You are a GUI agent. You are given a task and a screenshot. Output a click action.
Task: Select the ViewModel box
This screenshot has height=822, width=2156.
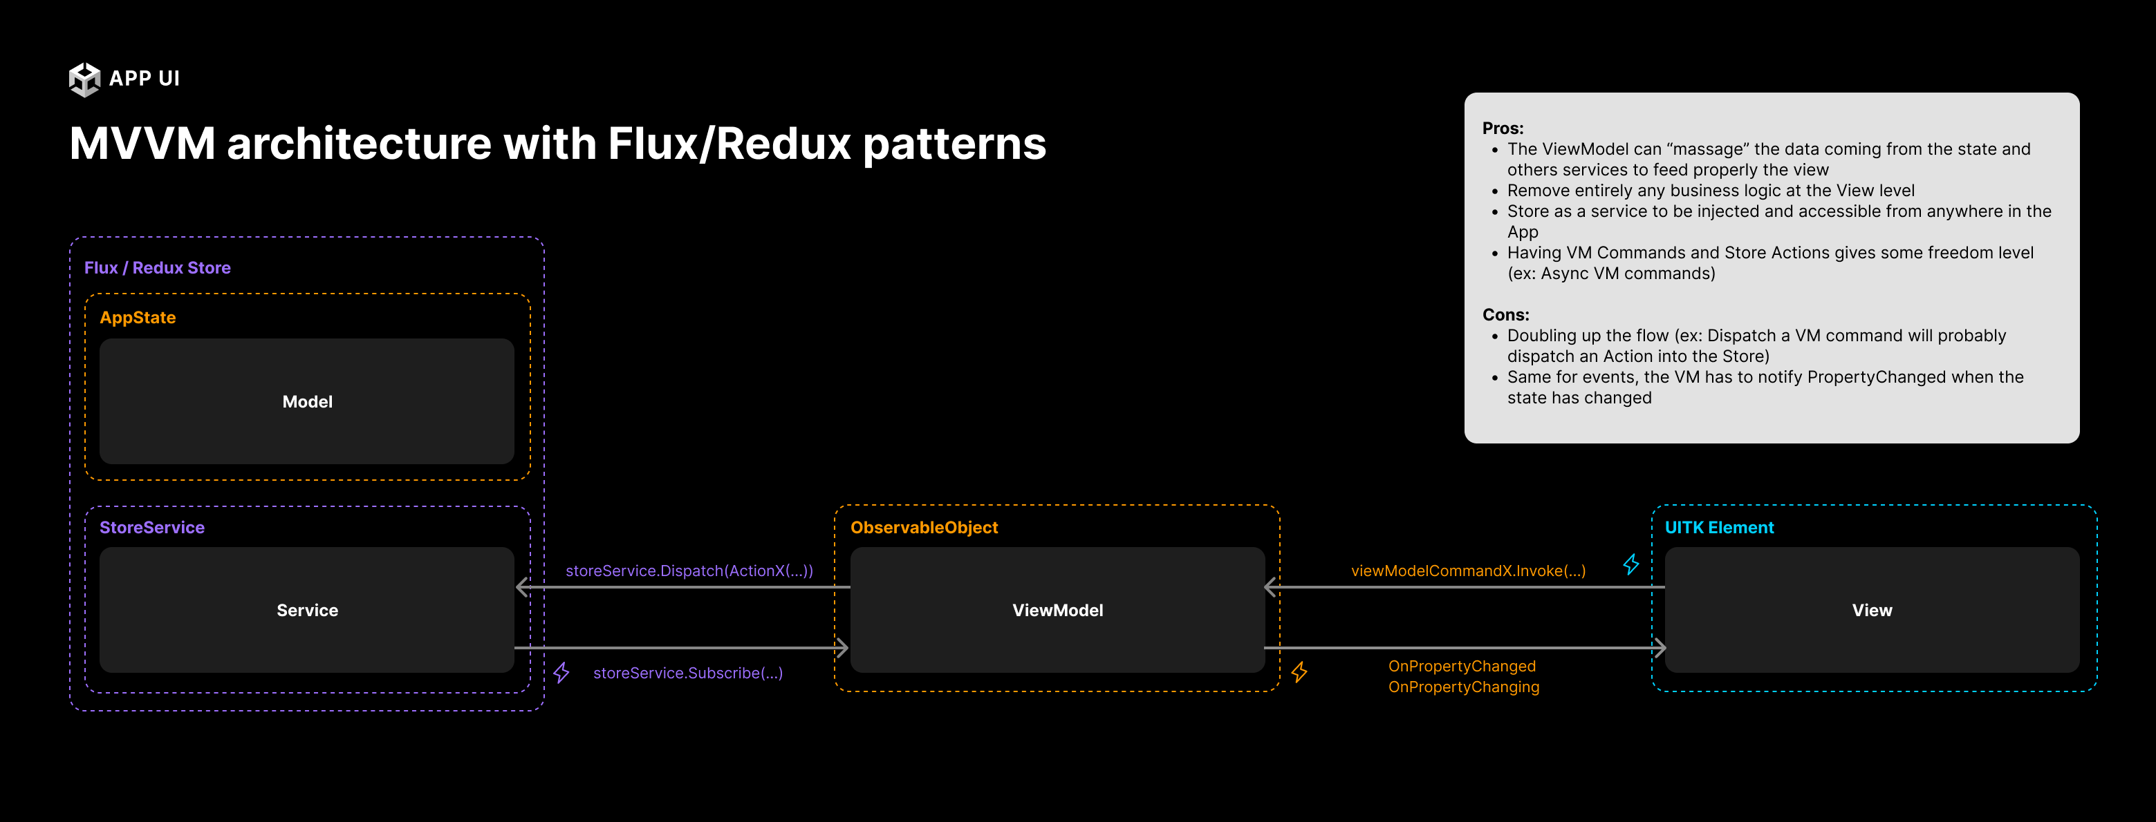point(1057,611)
